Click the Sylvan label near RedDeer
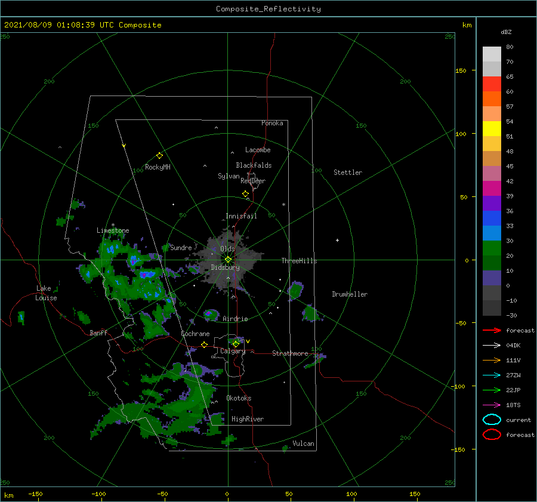The height and width of the screenshot is (502, 537). pos(229,176)
